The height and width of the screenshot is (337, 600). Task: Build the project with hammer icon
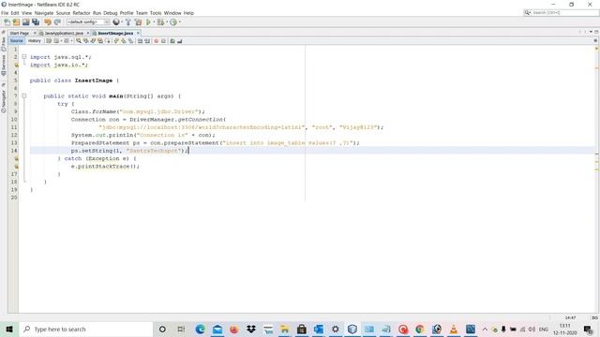coord(128,22)
